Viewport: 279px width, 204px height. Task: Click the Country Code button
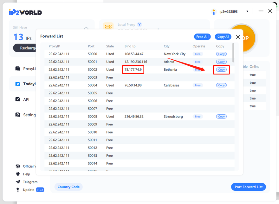(68, 187)
